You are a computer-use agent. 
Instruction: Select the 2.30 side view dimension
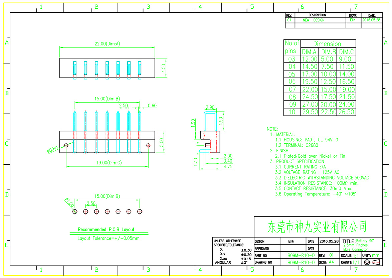point(228,156)
